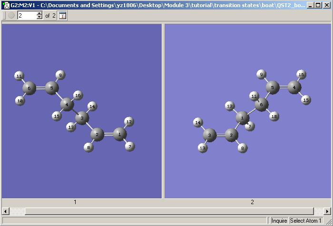The image size is (333, 226).
Task: Select hydrogen atom 15 in right panel
Action: coord(306,100)
